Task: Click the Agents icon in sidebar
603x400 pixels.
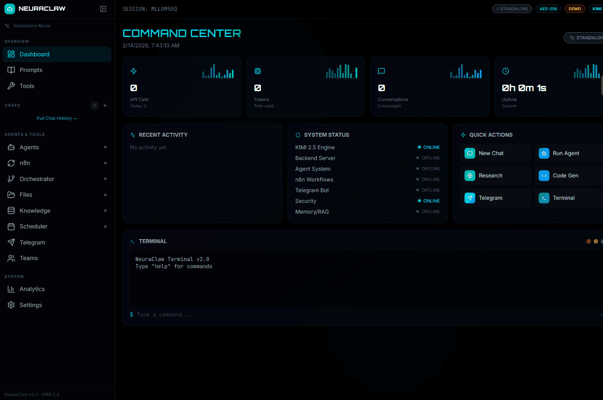Action: coord(11,147)
